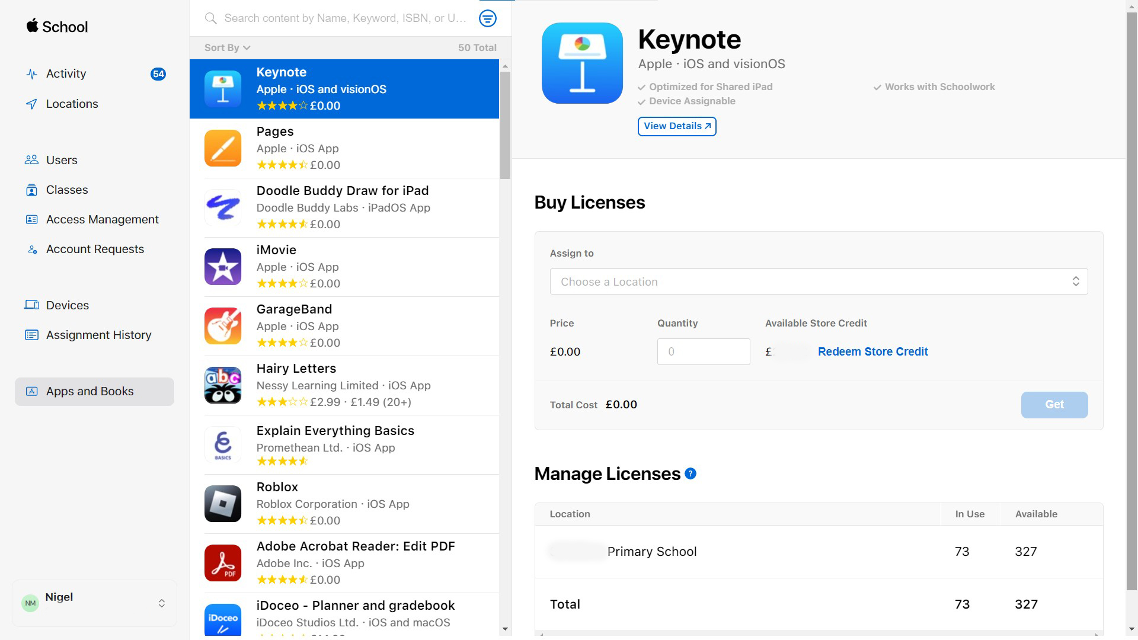Select the Pages app thumbnail icon
Viewport: 1138px width, 640px height.
tap(223, 148)
